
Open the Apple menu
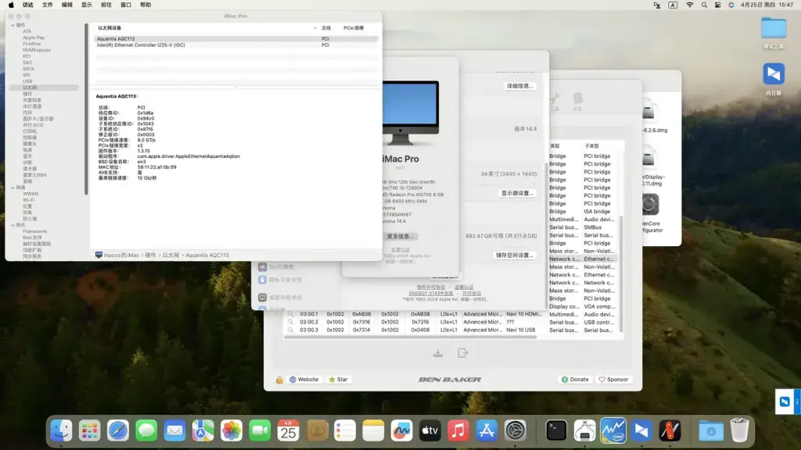point(11,5)
